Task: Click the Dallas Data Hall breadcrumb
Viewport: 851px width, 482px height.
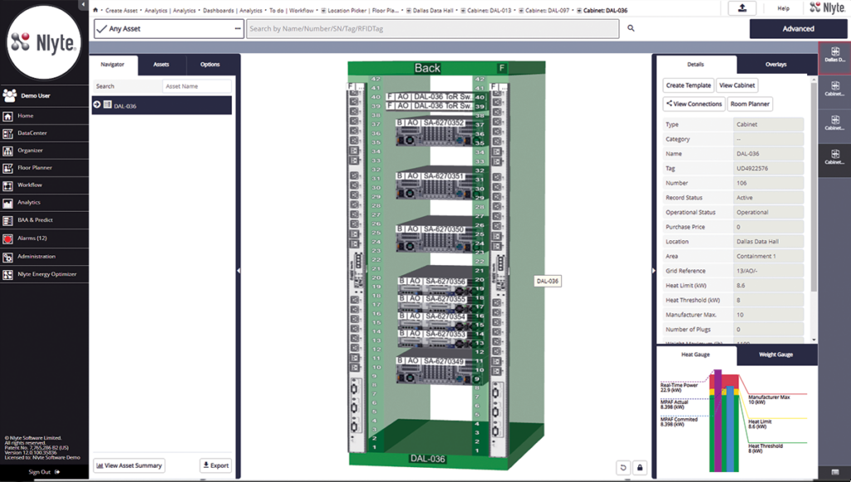Action: coord(432,10)
